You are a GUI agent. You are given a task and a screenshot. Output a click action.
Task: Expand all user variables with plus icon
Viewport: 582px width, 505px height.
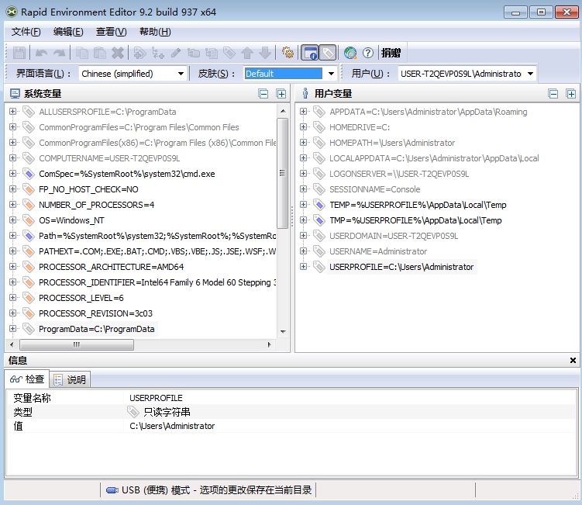[571, 94]
